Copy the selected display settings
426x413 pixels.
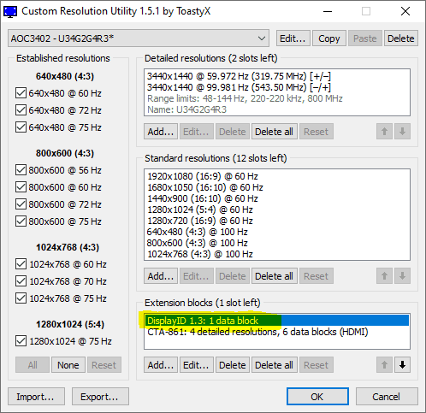329,38
